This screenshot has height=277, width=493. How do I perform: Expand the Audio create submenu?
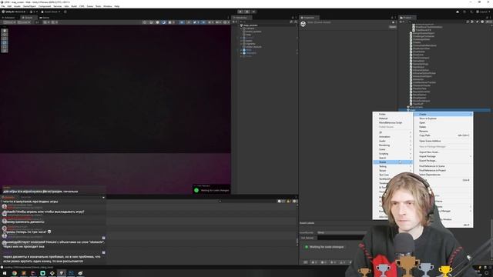click(x=392, y=141)
